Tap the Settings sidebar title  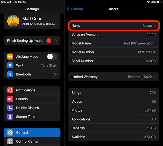click(x=32, y=9)
